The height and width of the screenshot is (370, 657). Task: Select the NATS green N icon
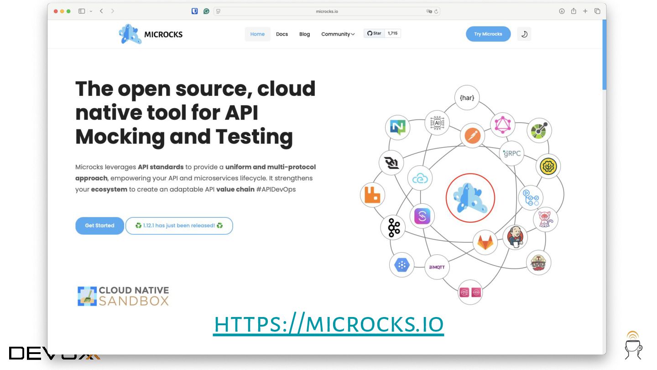tap(397, 127)
